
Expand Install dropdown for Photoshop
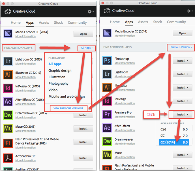[x=183, y=61]
